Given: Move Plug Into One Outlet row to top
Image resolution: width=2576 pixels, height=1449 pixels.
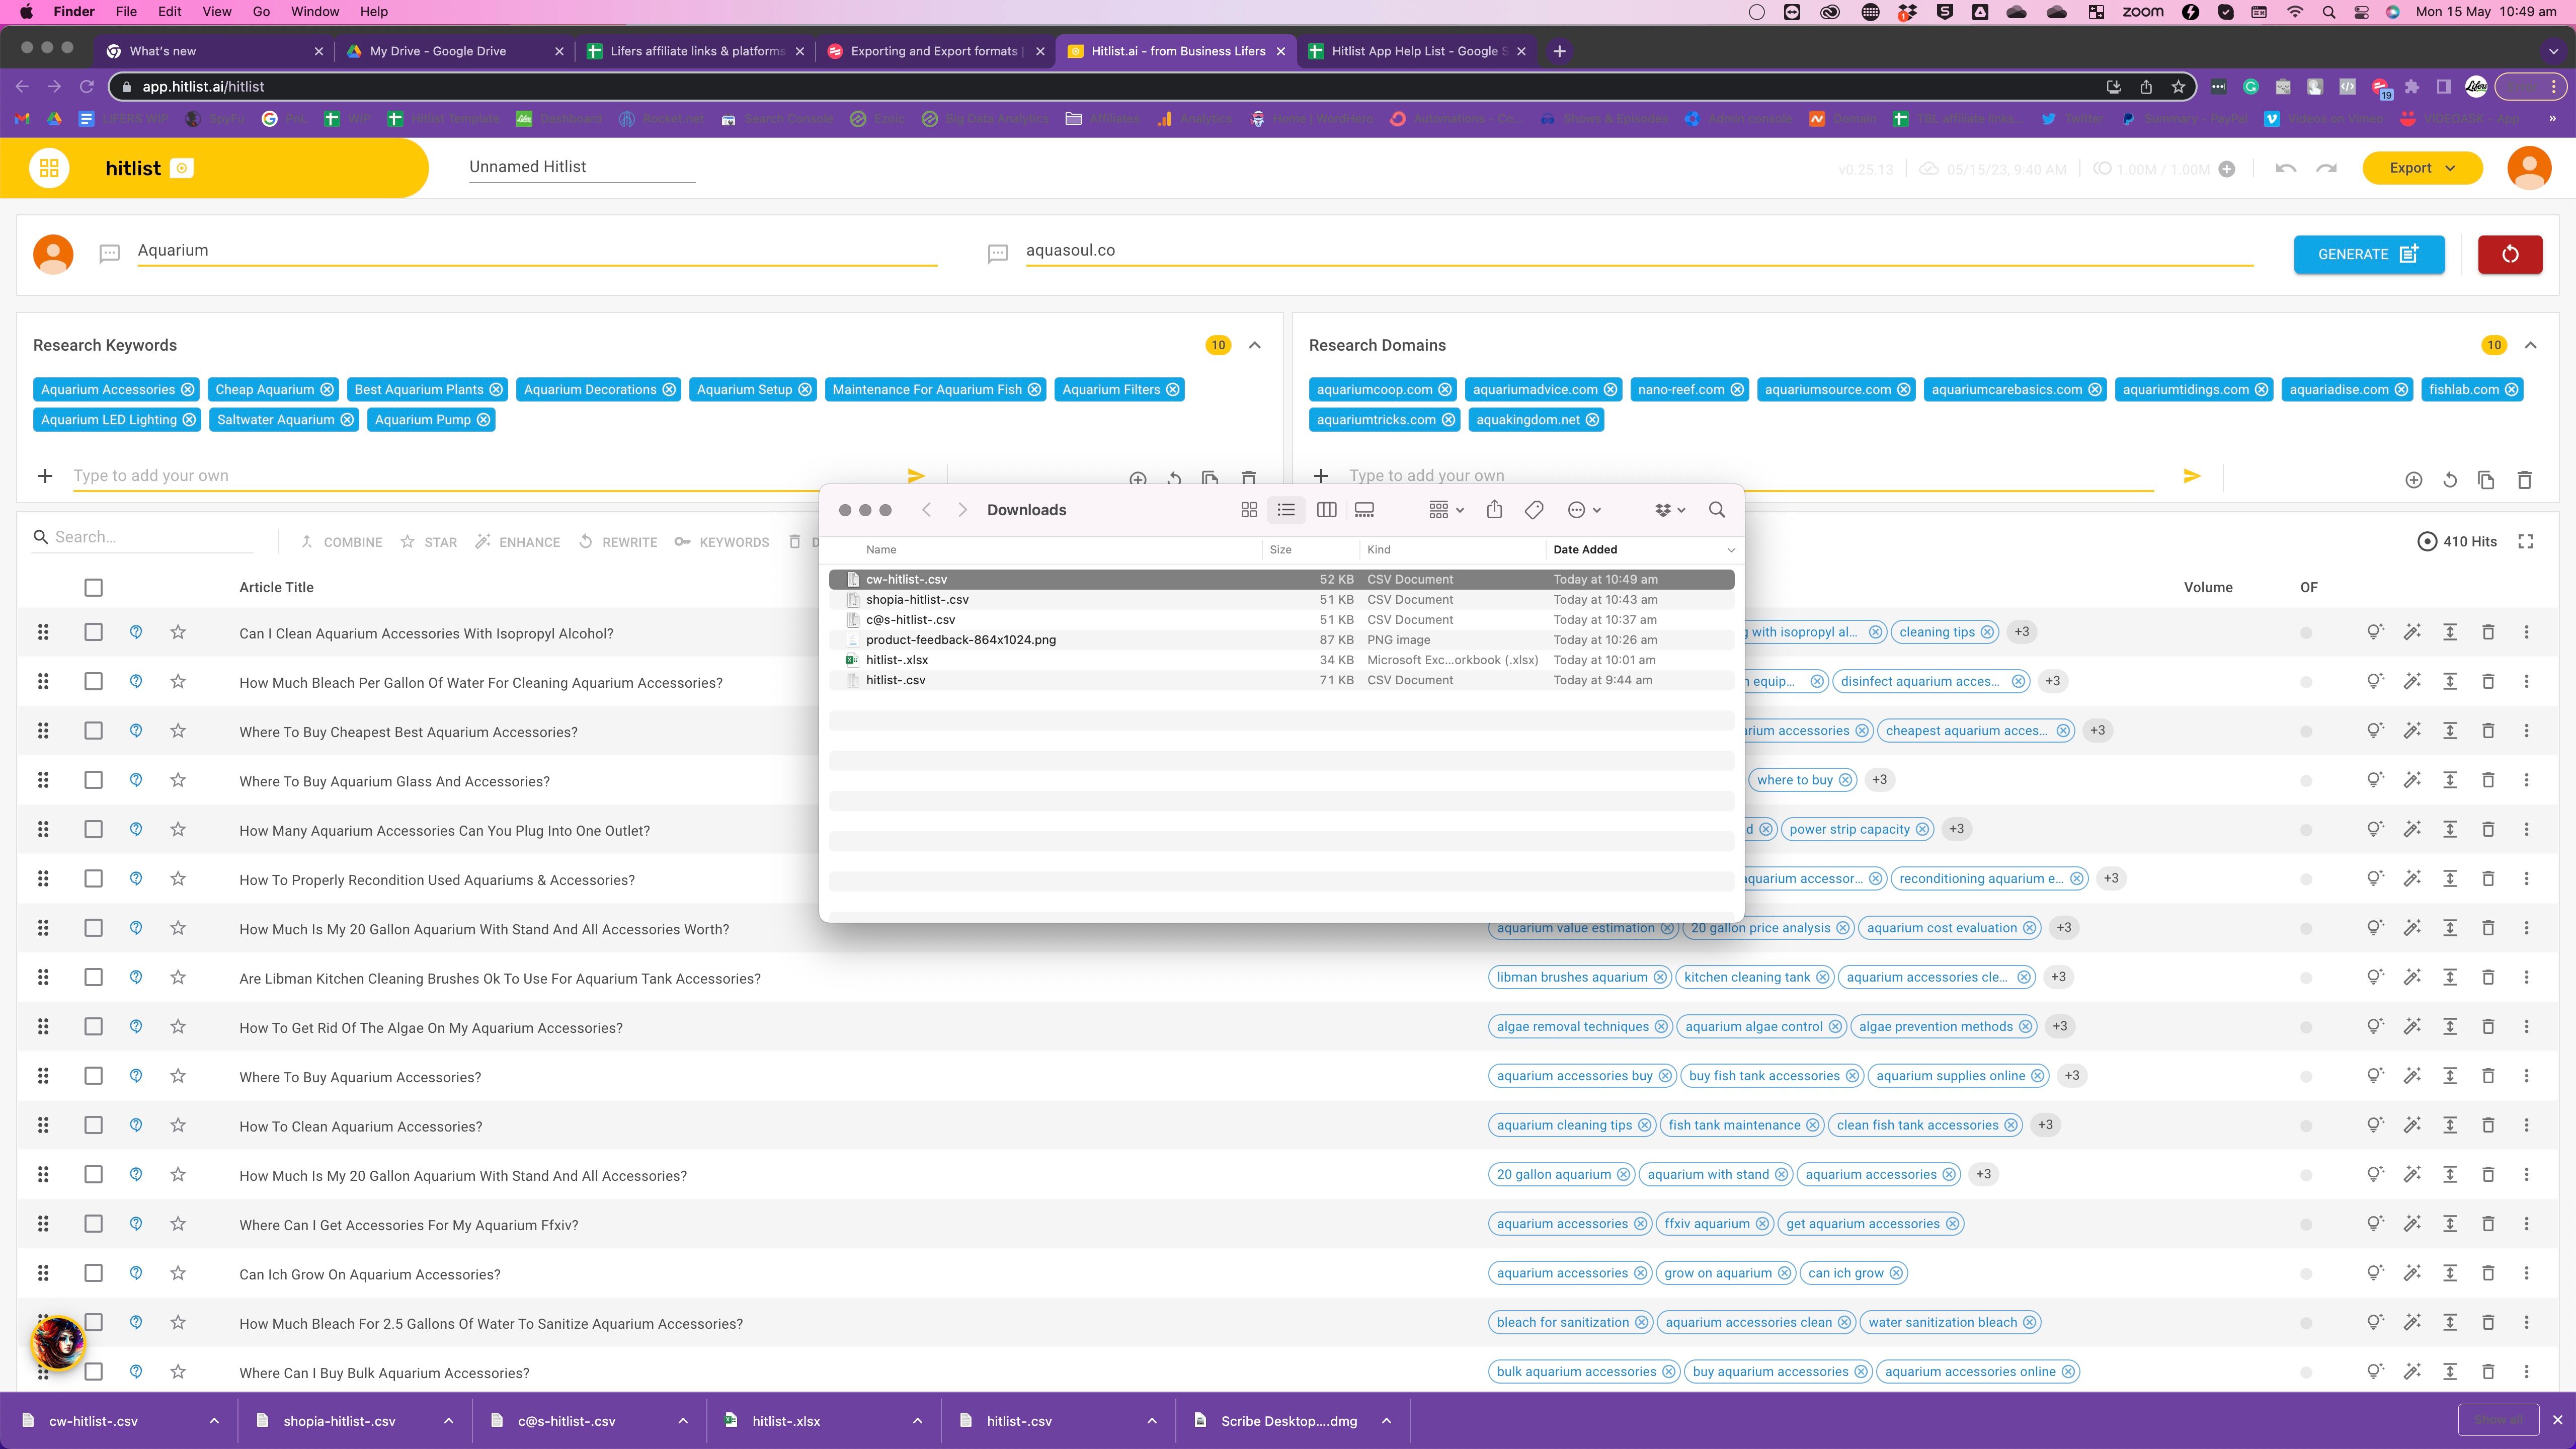Looking at the screenshot, I should click(x=2450, y=829).
